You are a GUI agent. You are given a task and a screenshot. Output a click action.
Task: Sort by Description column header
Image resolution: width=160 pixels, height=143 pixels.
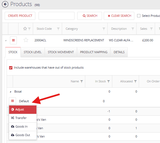pyautogui.click(x=119, y=29)
